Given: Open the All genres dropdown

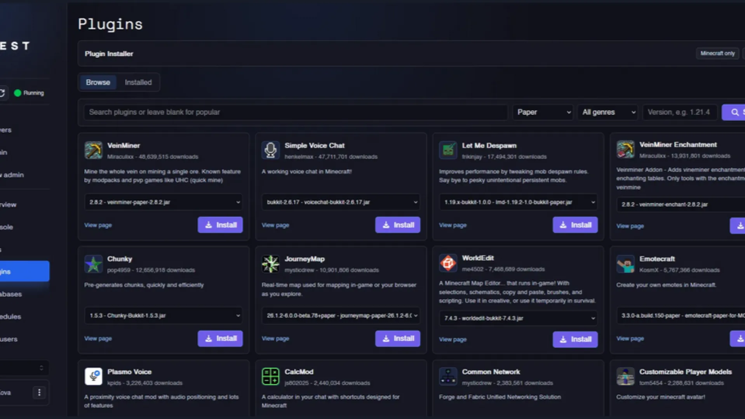Looking at the screenshot, I should coord(607,112).
